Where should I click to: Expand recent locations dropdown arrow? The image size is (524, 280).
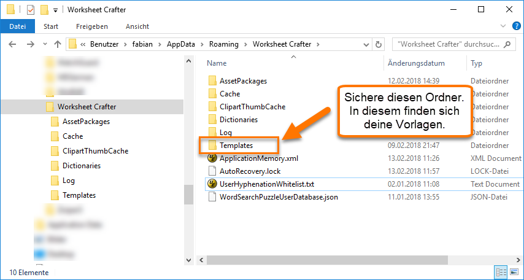(x=44, y=44)
